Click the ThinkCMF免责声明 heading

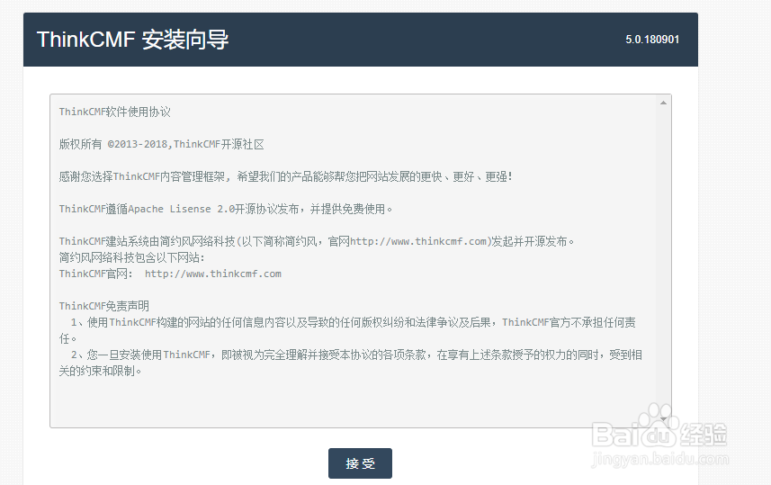click(103, 306)
